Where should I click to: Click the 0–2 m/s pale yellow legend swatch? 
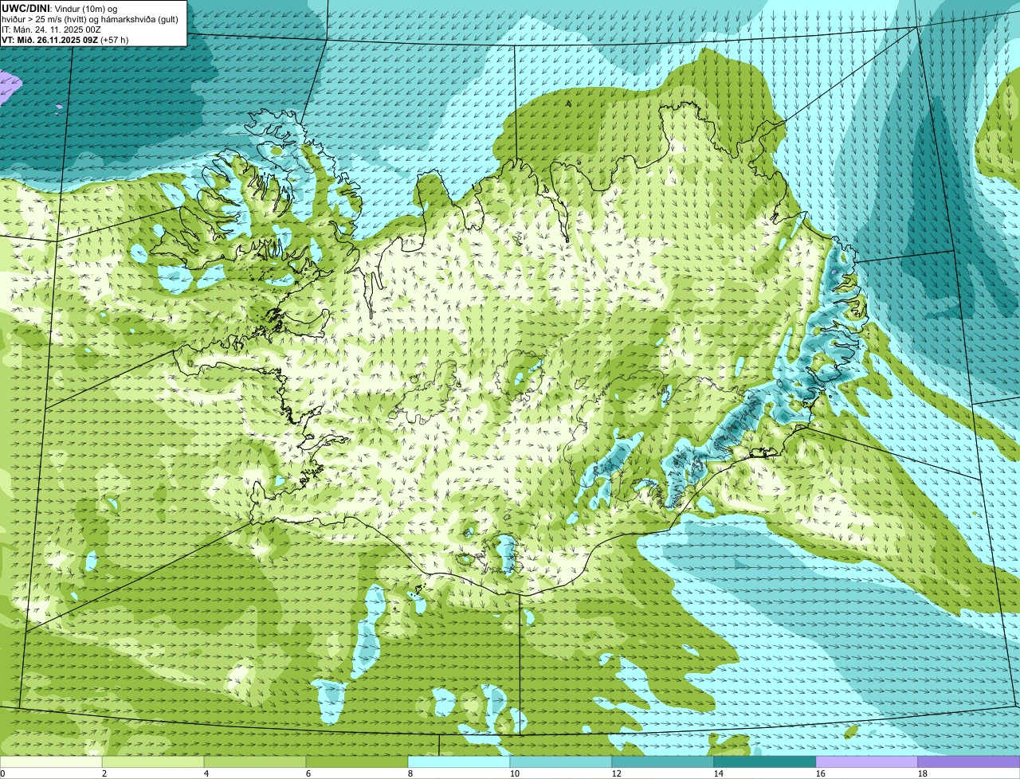point(51,761)
